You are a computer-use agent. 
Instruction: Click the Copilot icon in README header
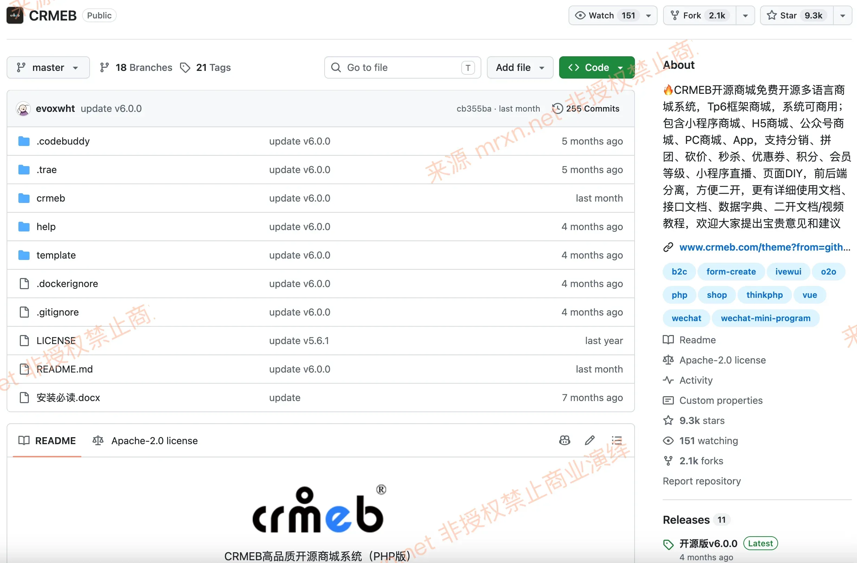564,440
